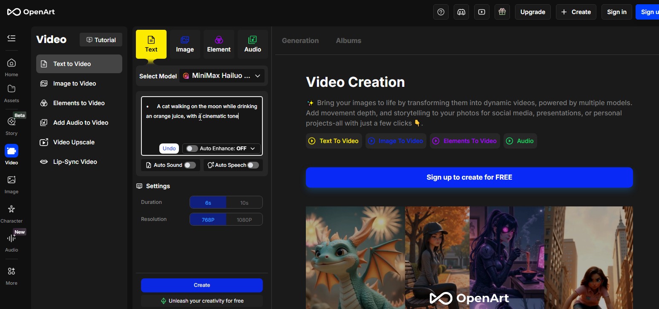The image size is (659, 309).
Task: Select Lip-Sync Video menu item
Action: coord(79,162)
